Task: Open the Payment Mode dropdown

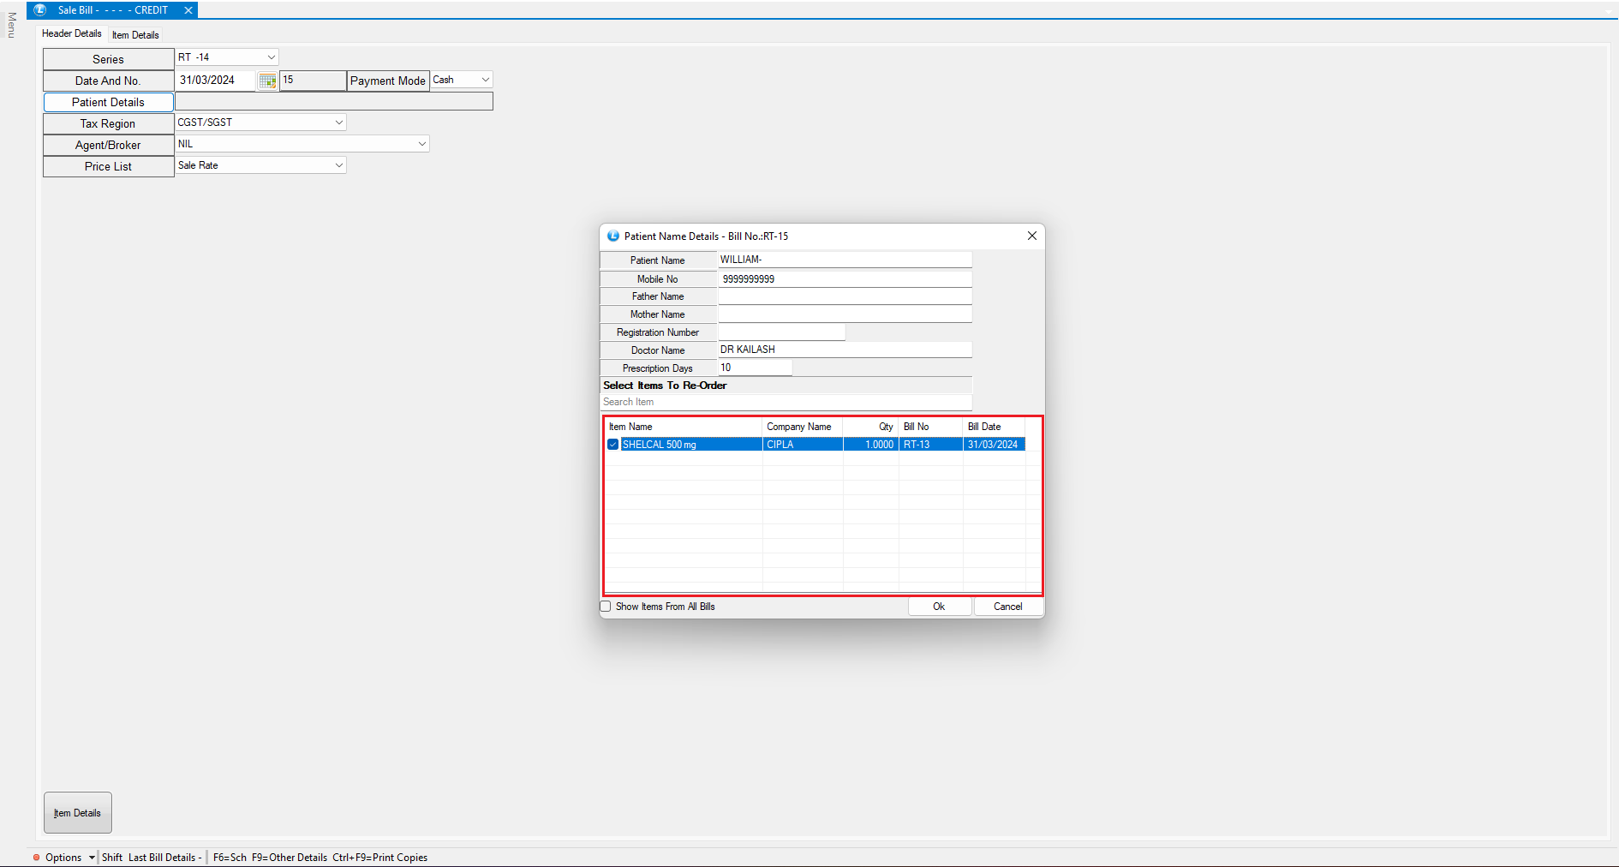Action: tap(485, 80)
